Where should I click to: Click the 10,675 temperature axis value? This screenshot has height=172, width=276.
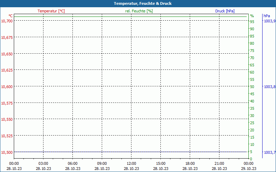point(7,37)
